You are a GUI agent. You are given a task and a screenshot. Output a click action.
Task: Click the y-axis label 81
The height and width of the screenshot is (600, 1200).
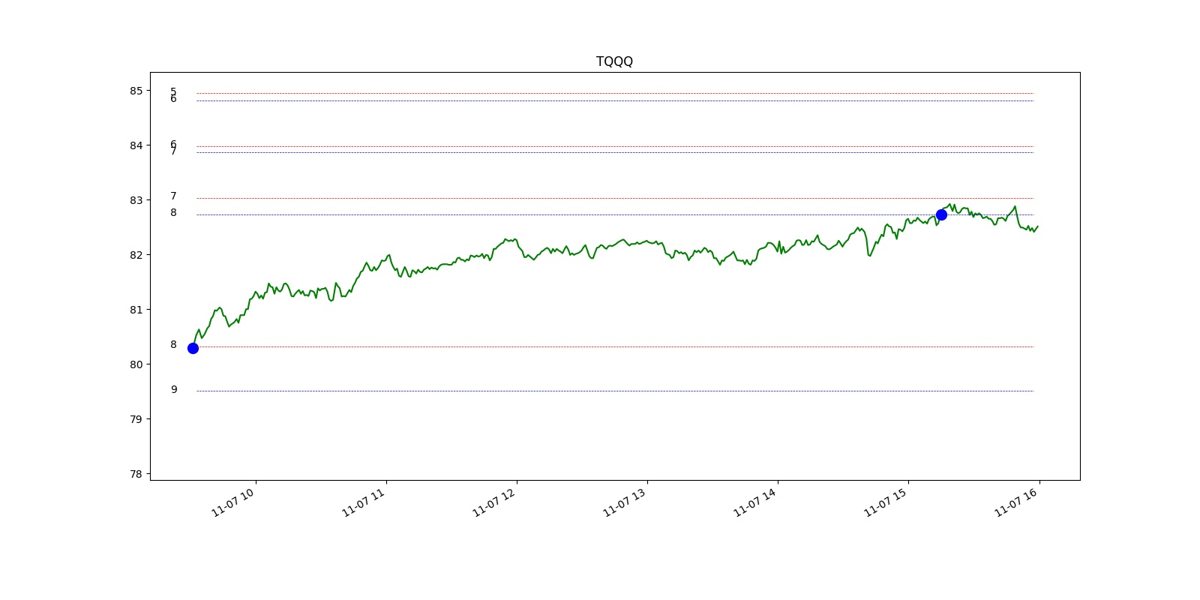click(136, 310)
